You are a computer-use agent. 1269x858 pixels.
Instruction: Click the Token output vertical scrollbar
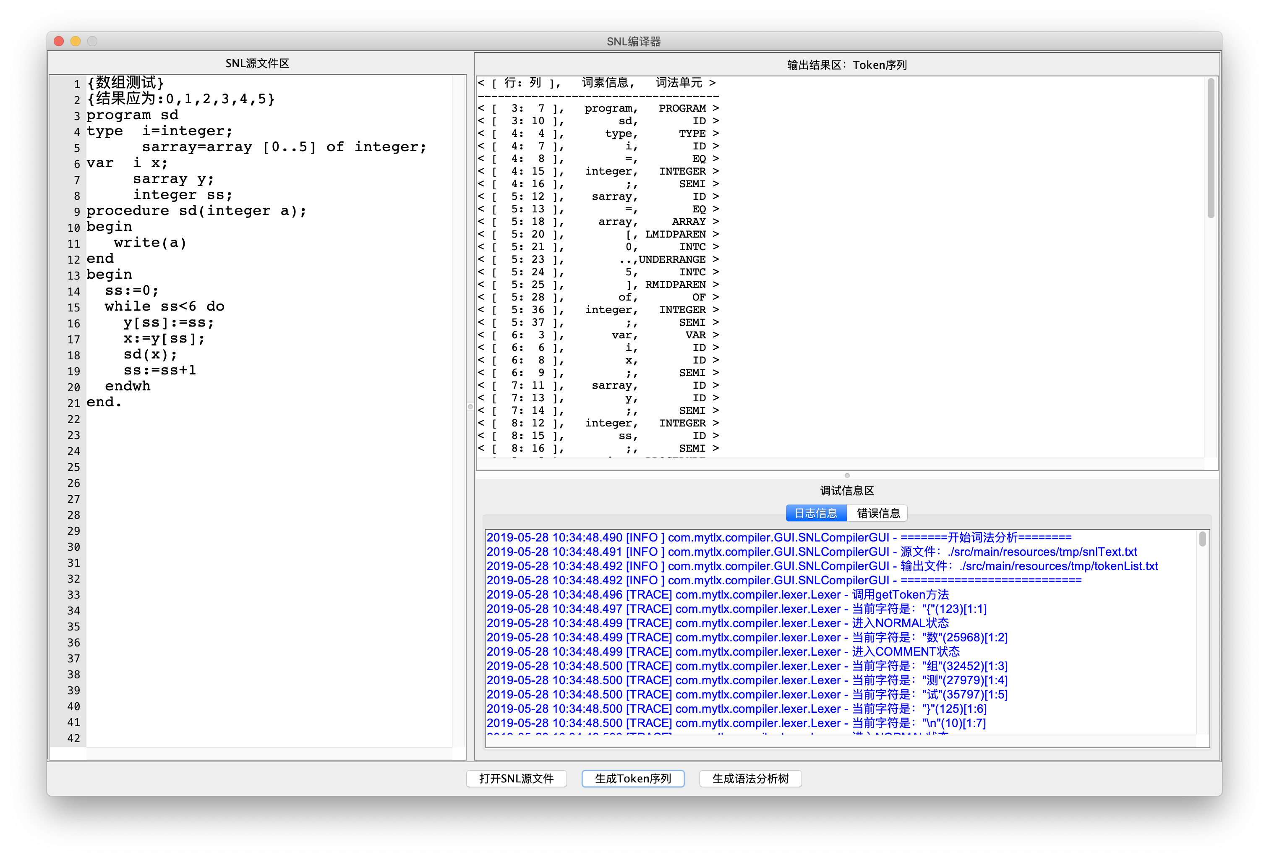click(1211, 149)
